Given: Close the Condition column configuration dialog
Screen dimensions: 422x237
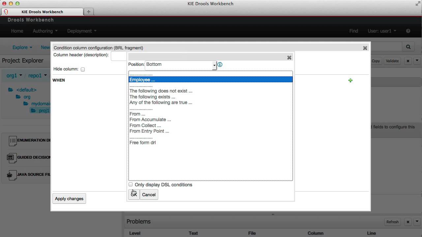Looking at the screenshot, I should [x=365, y=48].
